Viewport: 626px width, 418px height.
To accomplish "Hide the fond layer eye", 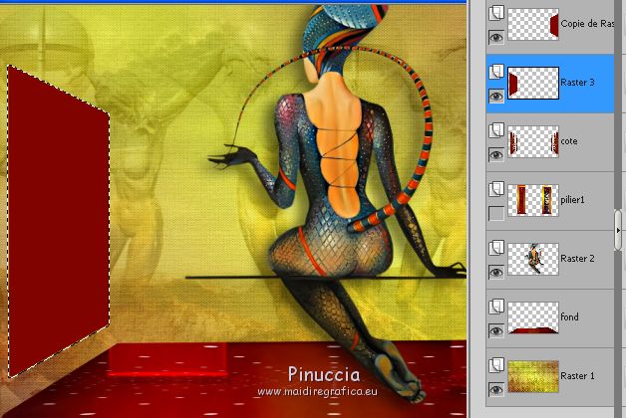I will (496, 330).
